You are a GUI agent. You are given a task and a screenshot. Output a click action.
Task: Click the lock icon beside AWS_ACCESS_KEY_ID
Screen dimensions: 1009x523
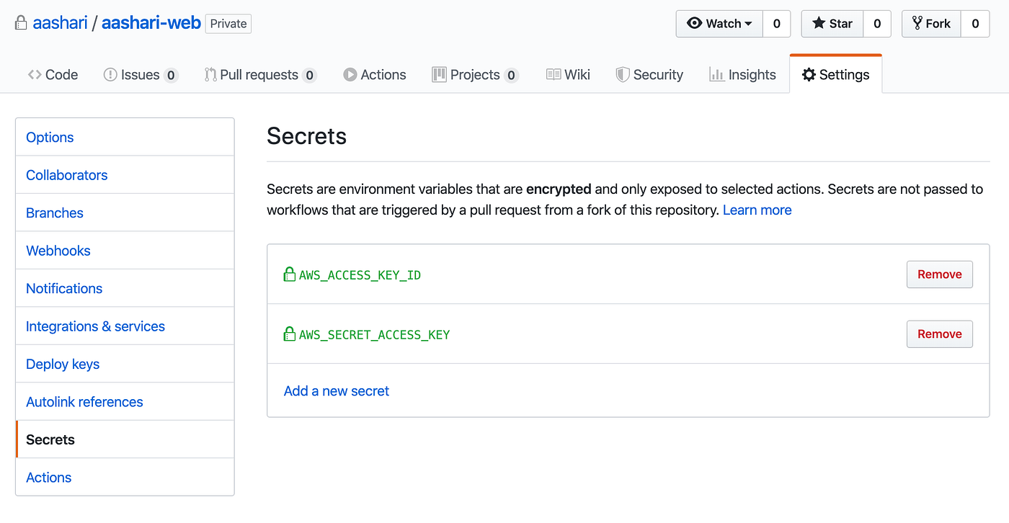coord(289,274)
